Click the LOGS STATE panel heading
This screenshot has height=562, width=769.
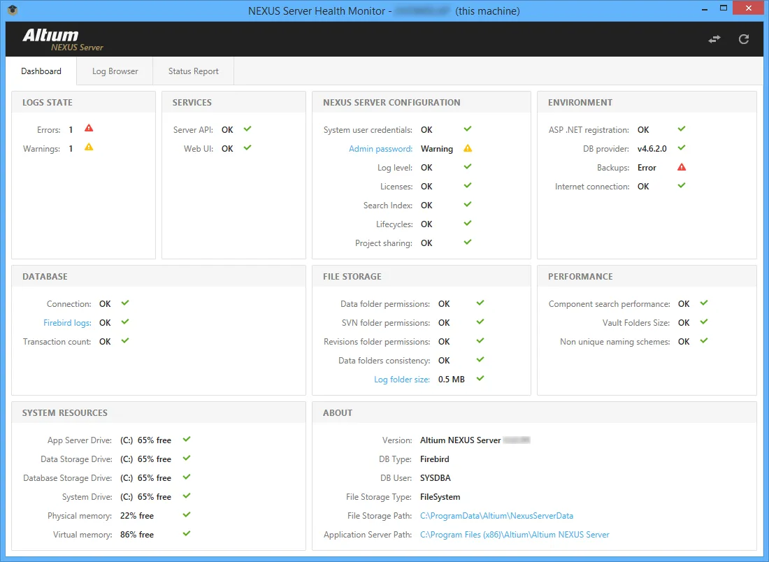click(x=47, y=103)
